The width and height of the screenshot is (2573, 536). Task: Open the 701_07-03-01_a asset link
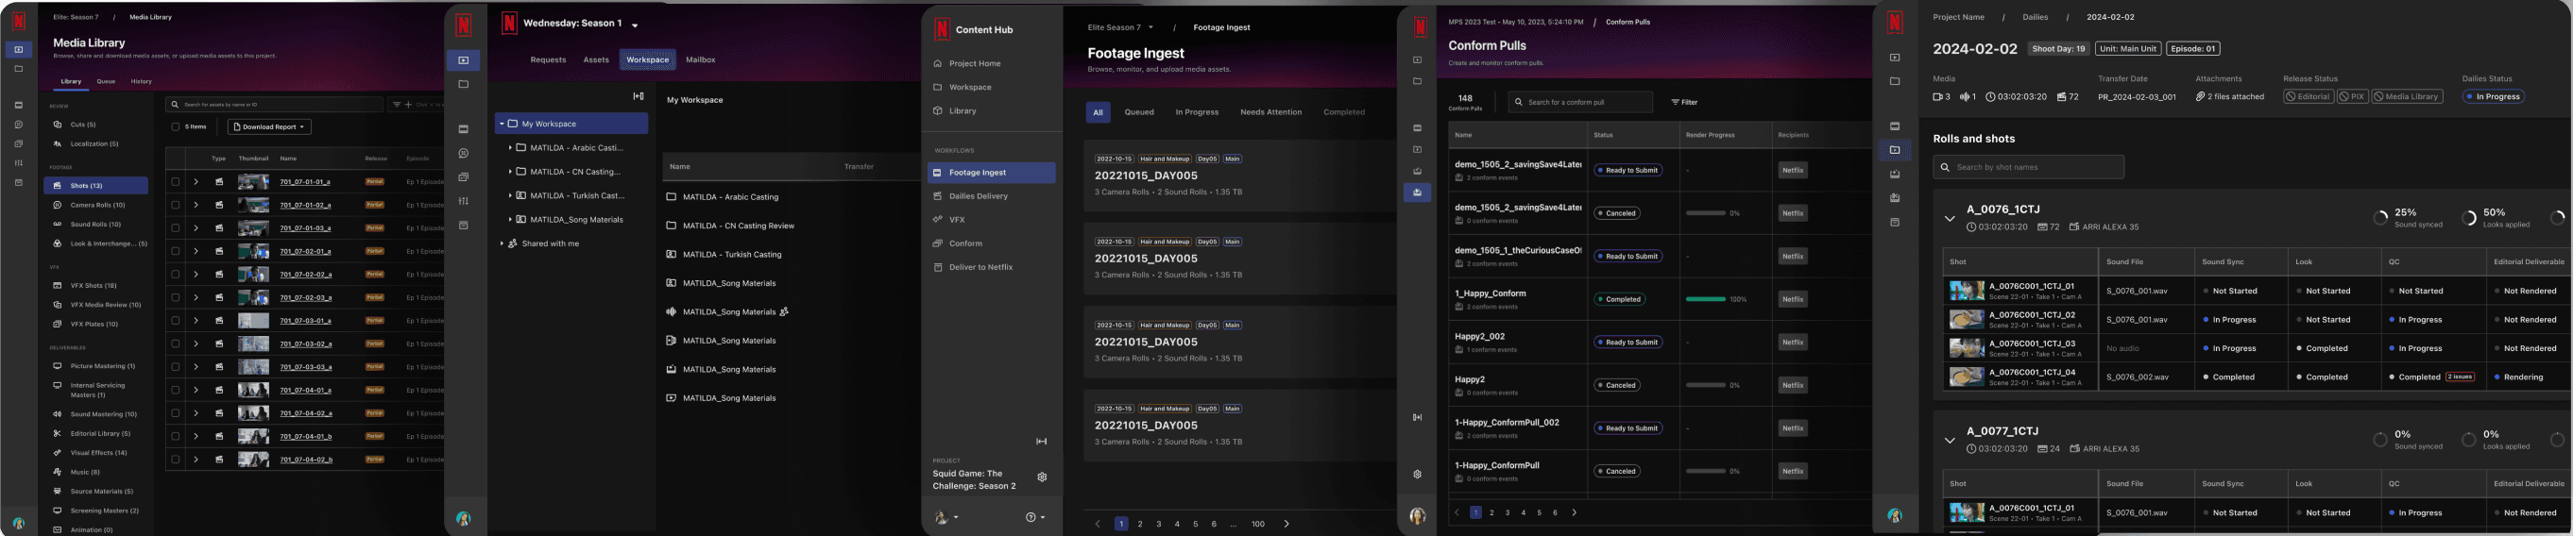(x=305, y=321)
